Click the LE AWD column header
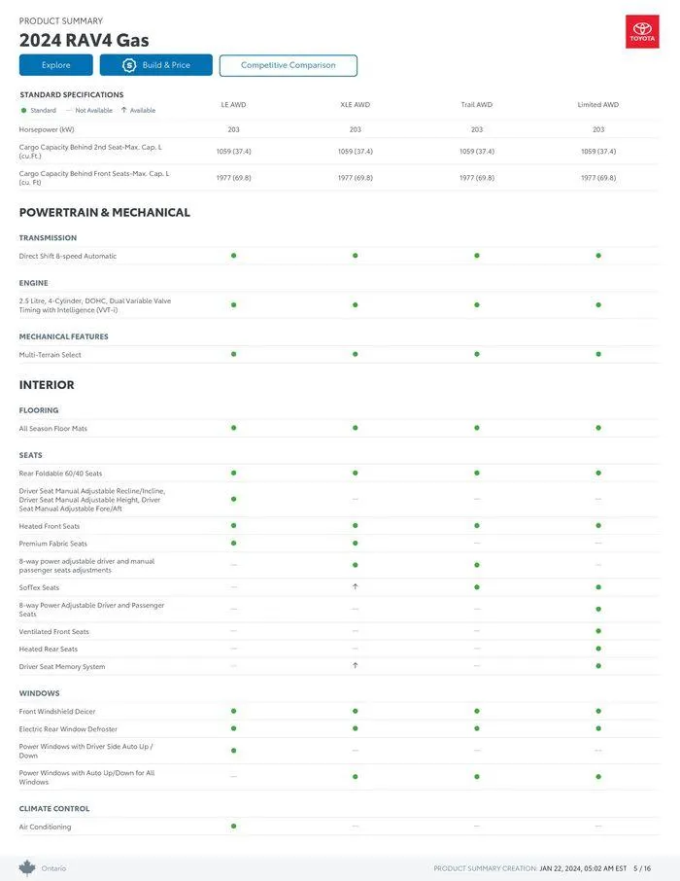The width and height of the screenshot is (680, 881). pyautogui.click(x=234, y=105)
